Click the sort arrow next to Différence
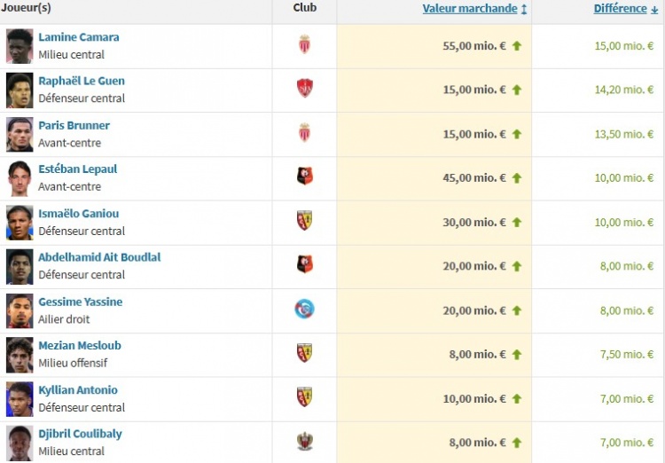The width and height of the screenshot is (665, 463). coord(654,10)
